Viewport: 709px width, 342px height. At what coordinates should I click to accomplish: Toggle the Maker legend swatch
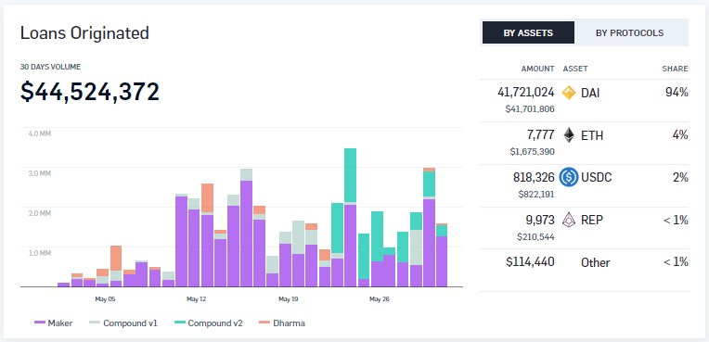(40, 323)
